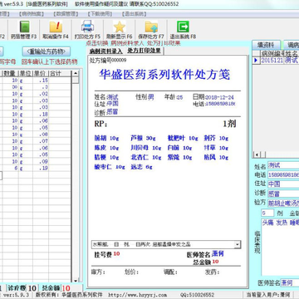Image resolution: width=299 pixels, height=299 pixels.
Task: Click the quantity cell showing 6
Action: tap(10, 168)
